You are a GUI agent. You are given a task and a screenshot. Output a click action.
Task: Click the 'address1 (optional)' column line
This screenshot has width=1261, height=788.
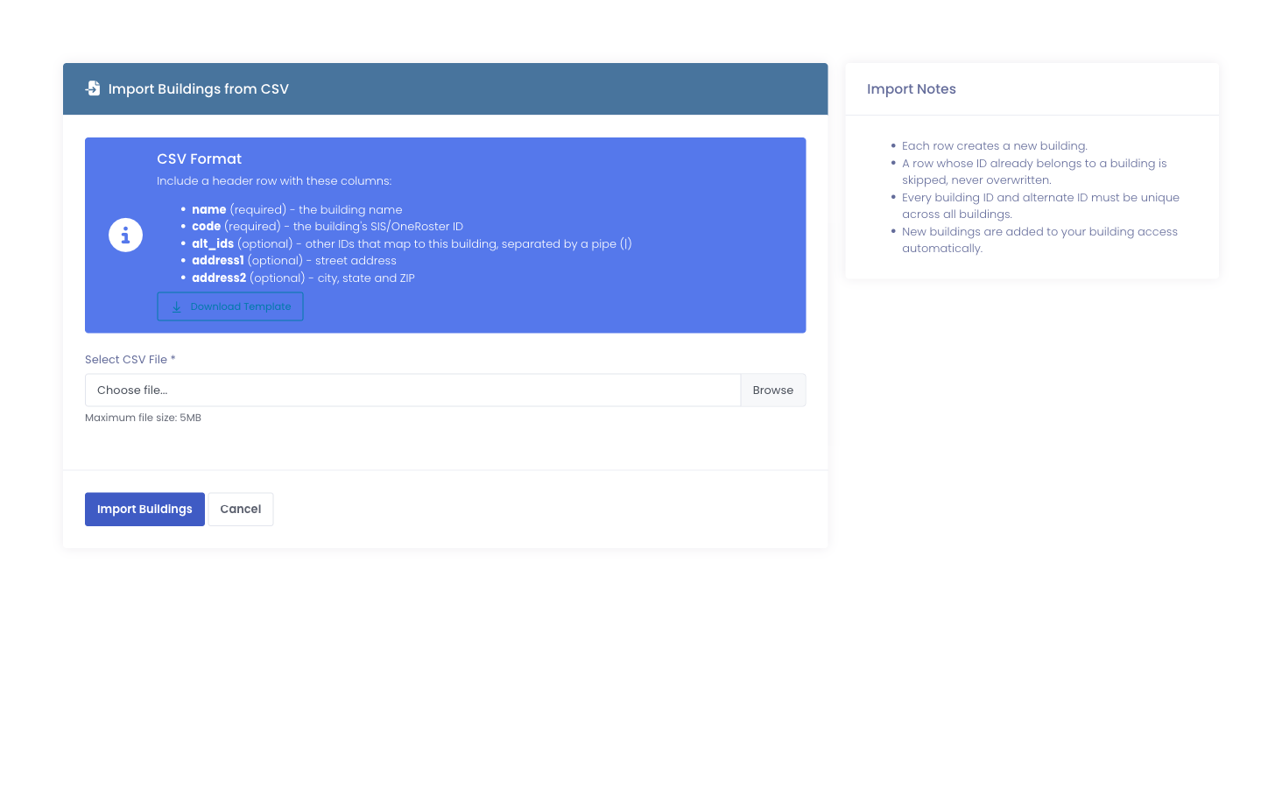294,261
